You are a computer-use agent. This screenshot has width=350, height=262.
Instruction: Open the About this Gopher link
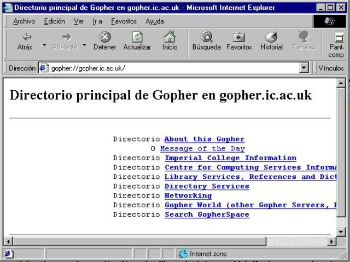click(204, 139)
